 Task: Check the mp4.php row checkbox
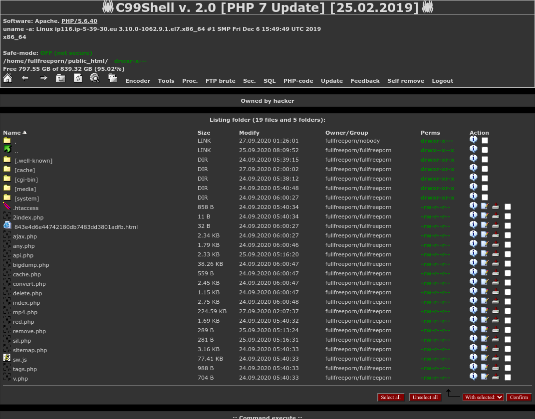tap(508, 311)
